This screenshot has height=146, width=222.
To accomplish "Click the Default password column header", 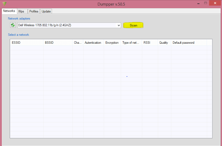I will [x=189, y=43].
